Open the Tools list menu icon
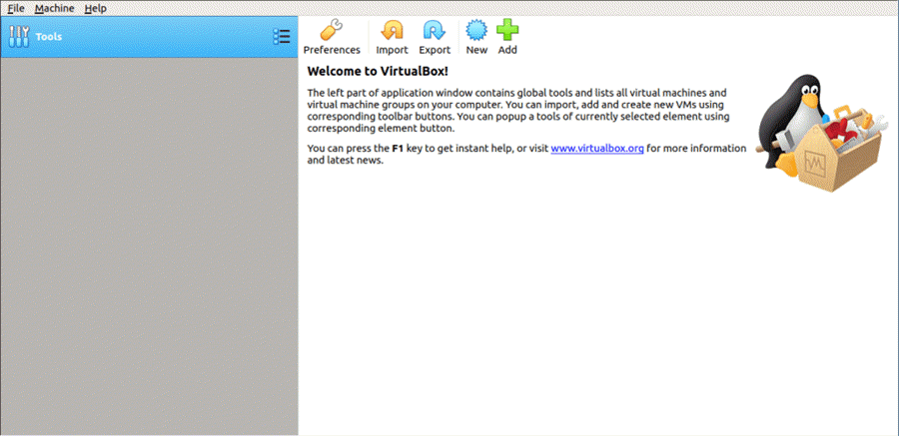899x436 pixels. point(282,37)
